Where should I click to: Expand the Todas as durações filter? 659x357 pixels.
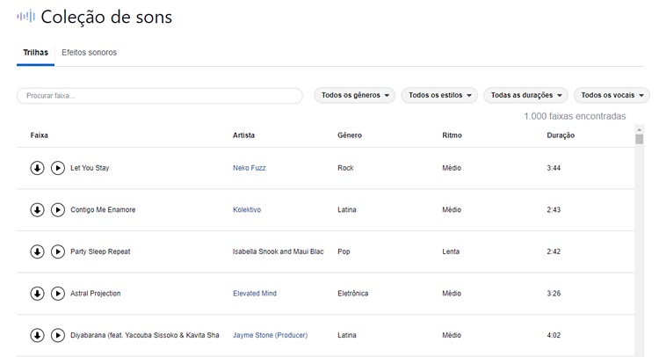click(525, 96)
